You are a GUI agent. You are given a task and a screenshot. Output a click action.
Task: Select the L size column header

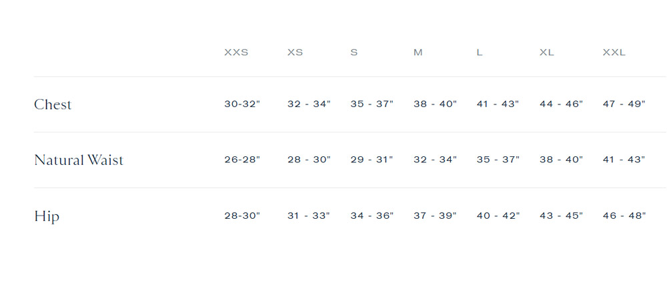[480, 53]
